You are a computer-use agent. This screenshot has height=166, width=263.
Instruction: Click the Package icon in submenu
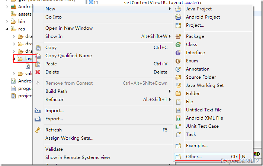point(178,36)
